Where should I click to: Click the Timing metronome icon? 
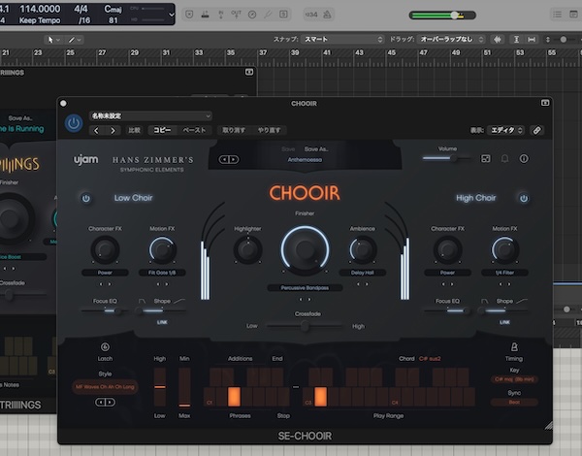514,346
